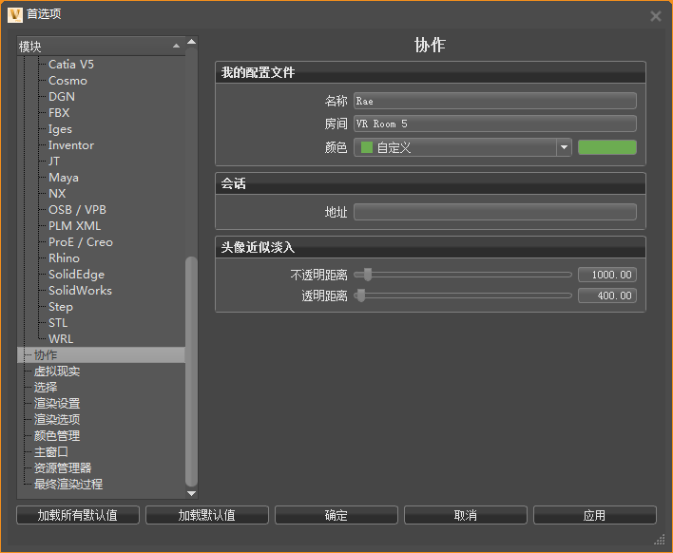Select STL in the module tree
Viewport: 673px width, 553px height.
58,323
